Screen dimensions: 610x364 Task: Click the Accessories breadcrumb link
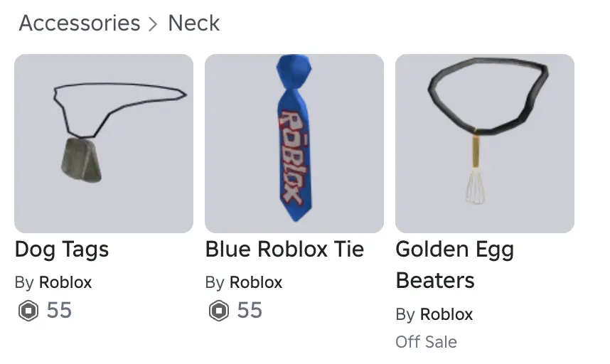click(80, 23)
